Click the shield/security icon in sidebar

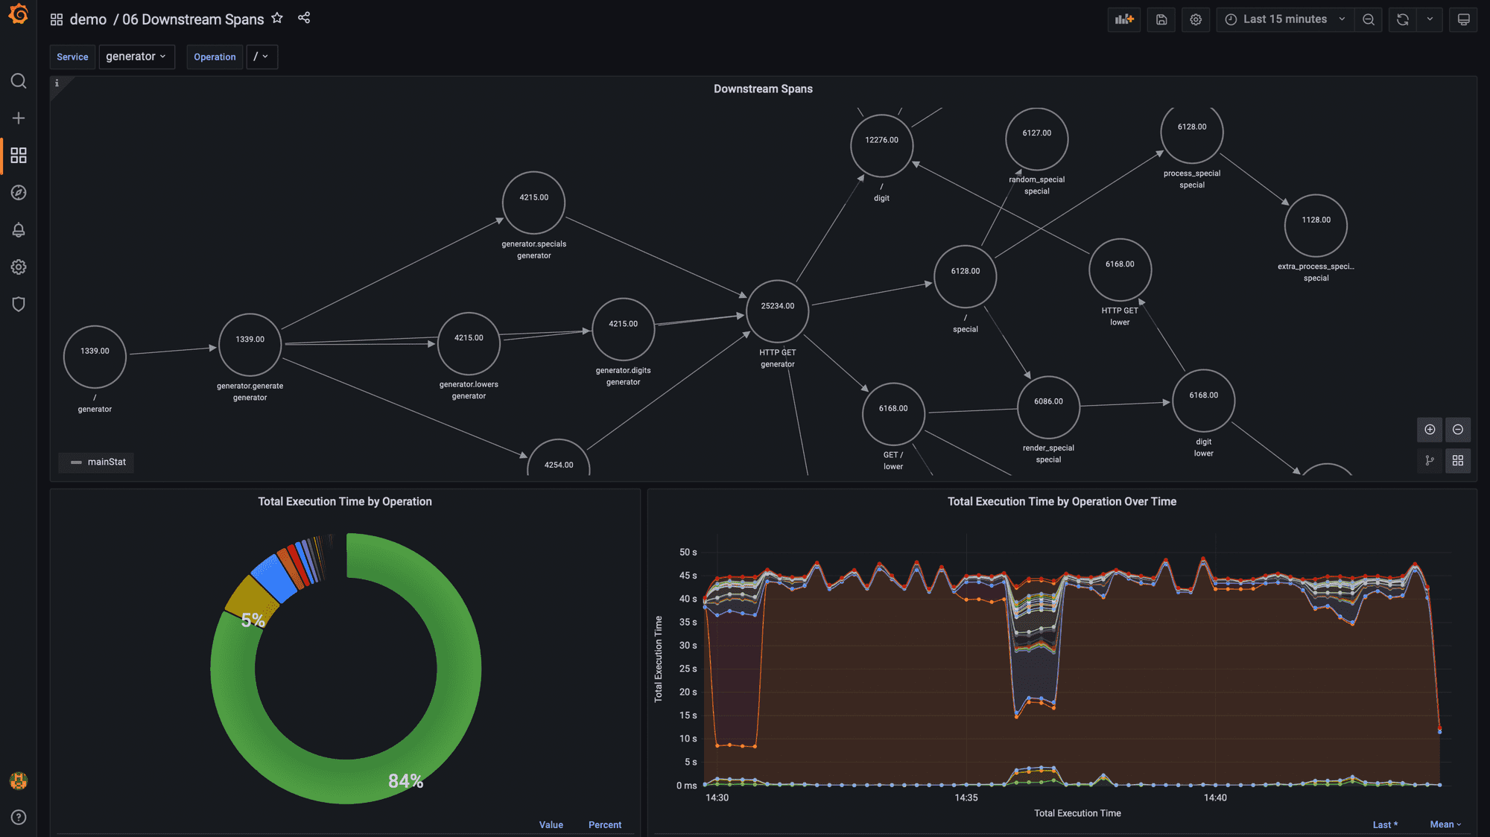pos(17,304)
